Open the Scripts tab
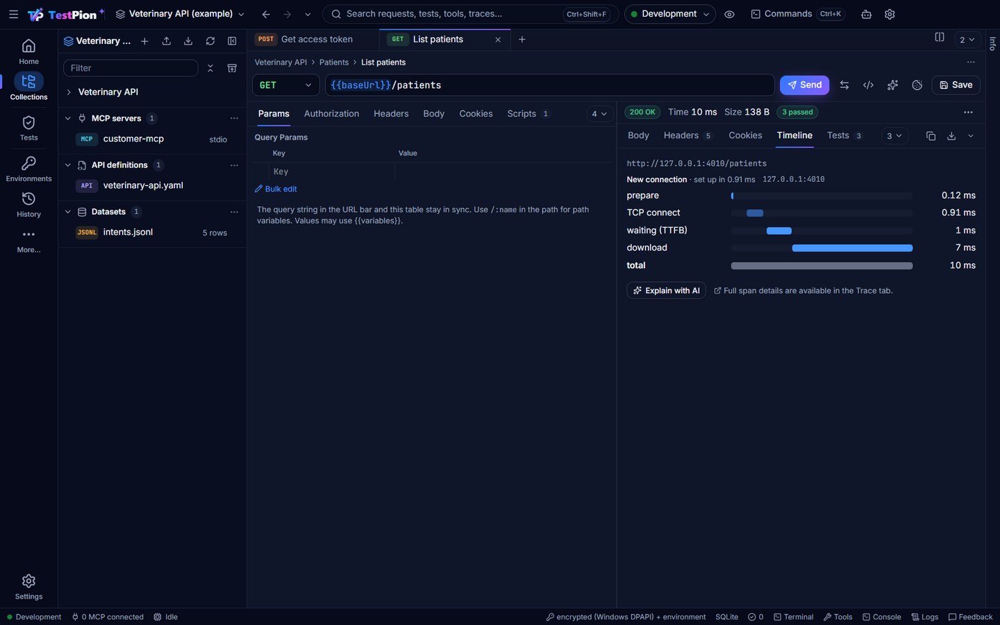 pos(528,114)
